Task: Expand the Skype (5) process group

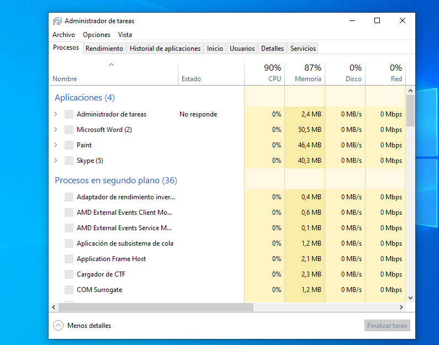Action: tap(55, 161)
